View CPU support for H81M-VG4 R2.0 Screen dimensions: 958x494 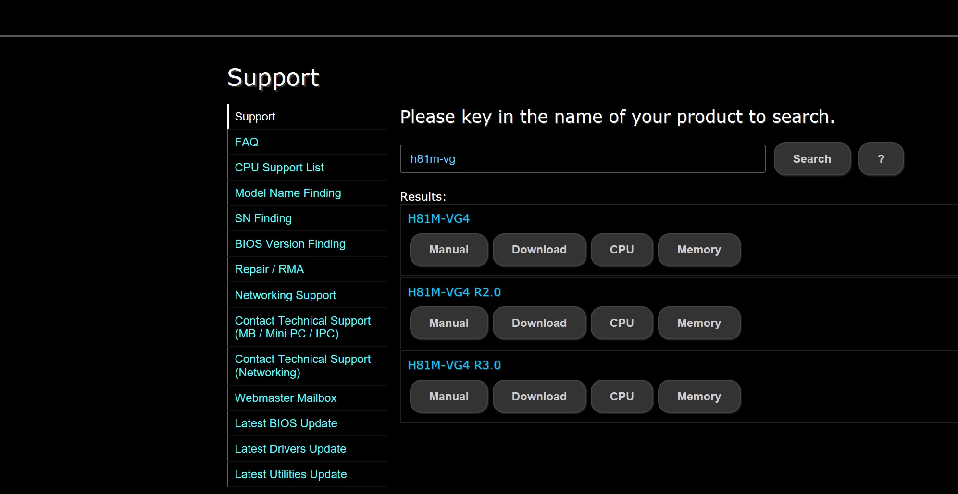pyautogui.click(x=622, y=323)
